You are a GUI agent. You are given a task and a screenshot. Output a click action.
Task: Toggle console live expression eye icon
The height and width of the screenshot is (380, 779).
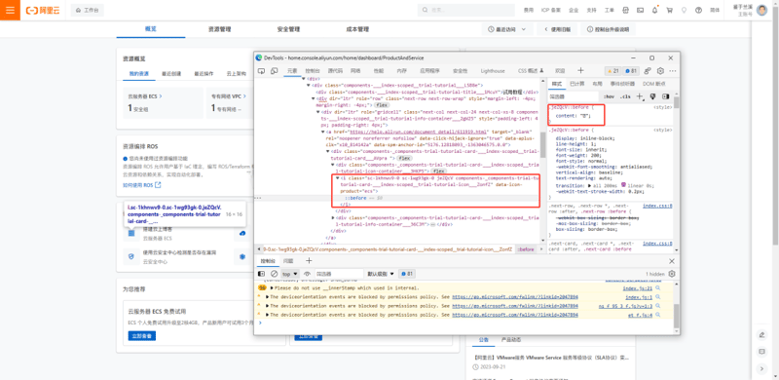[307, 274]
